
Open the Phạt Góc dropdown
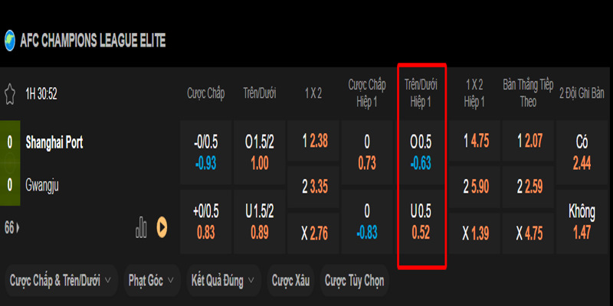tap(152, 280)
